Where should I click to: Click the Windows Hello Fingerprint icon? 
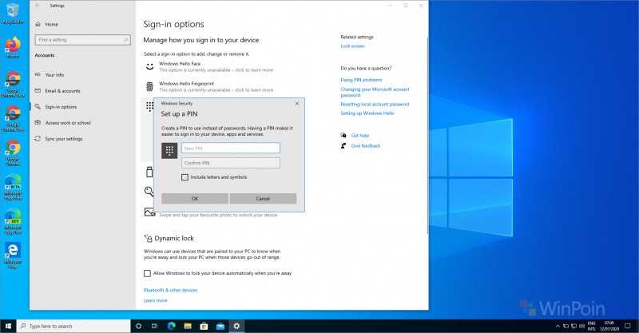tap(150, 86)
